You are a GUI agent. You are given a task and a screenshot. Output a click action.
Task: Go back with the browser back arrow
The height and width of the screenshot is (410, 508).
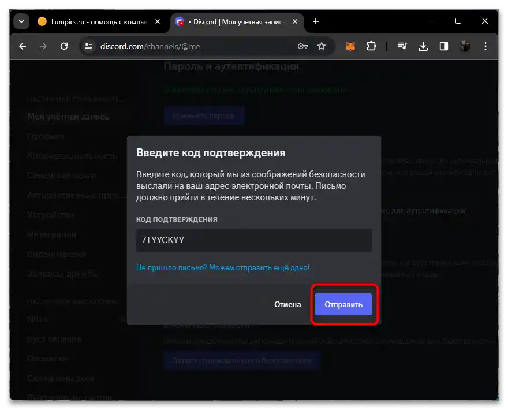pos(23,46)
